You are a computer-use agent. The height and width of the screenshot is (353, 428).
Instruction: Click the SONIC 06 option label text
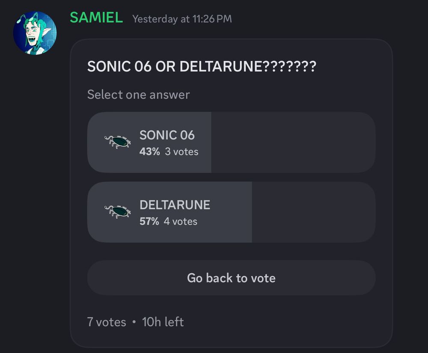pos(166,135)
